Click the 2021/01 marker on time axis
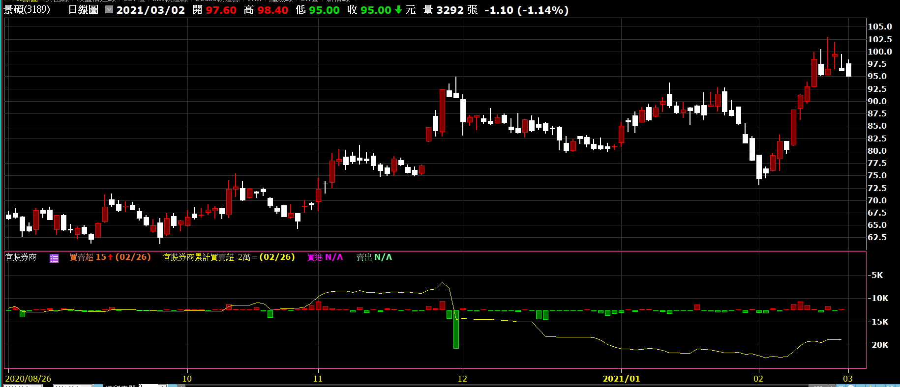Viewport: 900px width, 387px height. [621, 379]
